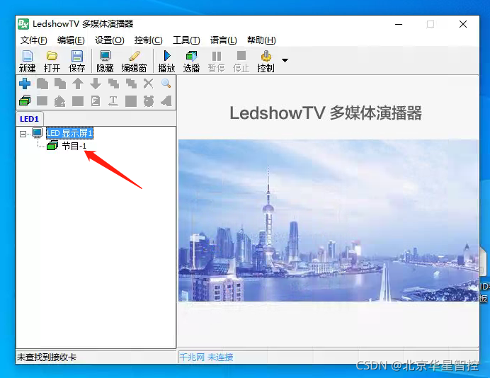Click the blue plus add icon
The height and width of the screenshot is (378, 490).
25,84
